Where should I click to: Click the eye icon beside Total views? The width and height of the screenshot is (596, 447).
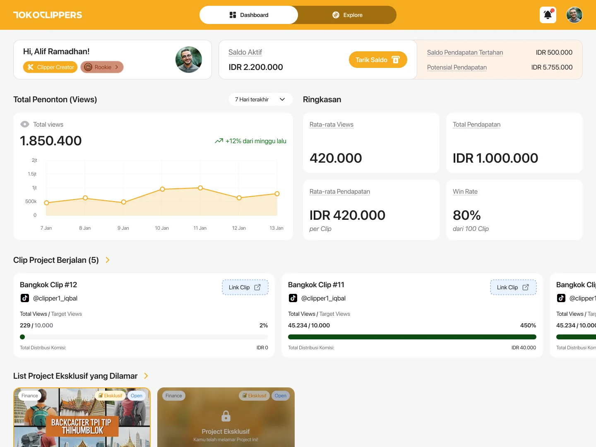(25, 124)
